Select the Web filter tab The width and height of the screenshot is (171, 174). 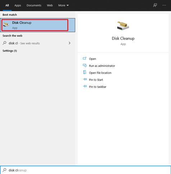click(50, 5)
